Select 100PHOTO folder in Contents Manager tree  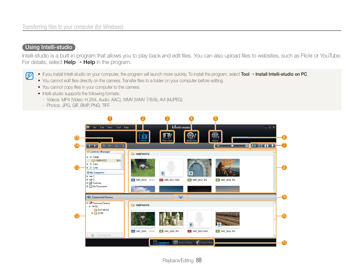click(104, 161)
